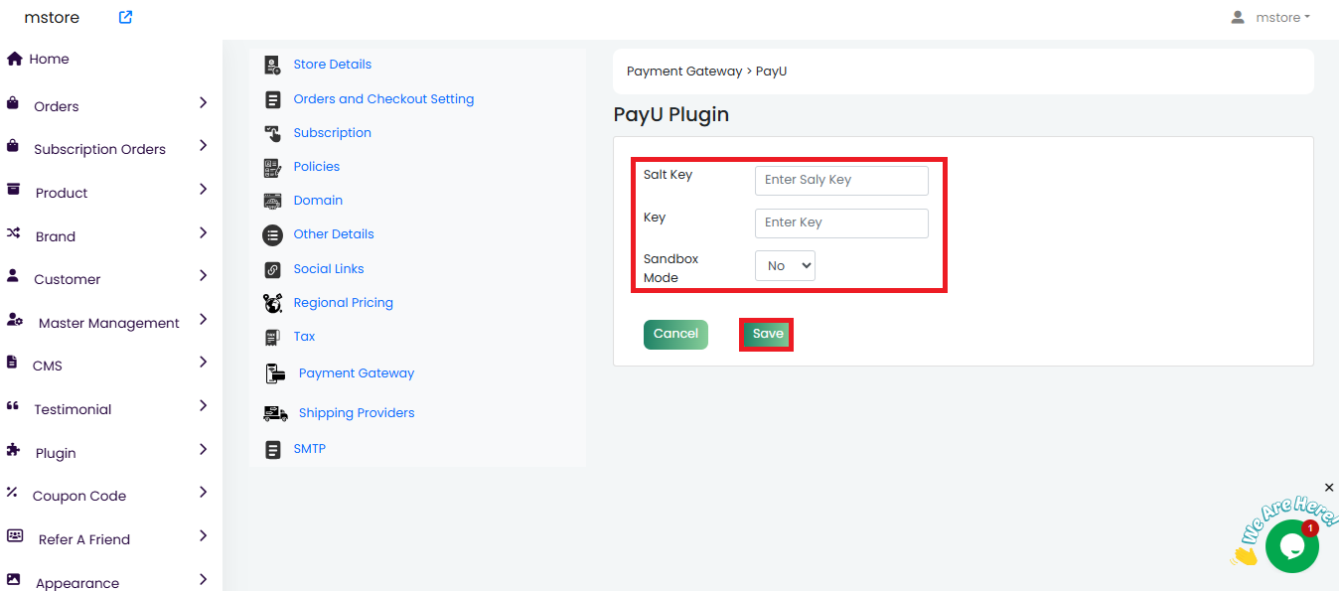Click the Domain icon in settings list
This screenshot has height=591, width=1339.
coord(272,201)
